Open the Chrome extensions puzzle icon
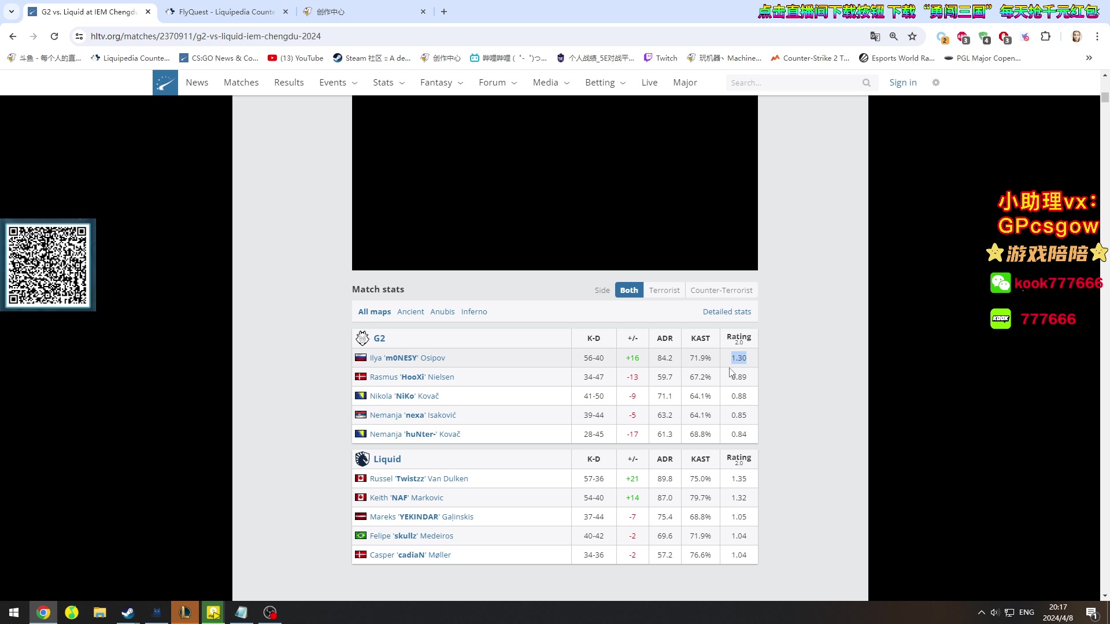 point(1045,36)
